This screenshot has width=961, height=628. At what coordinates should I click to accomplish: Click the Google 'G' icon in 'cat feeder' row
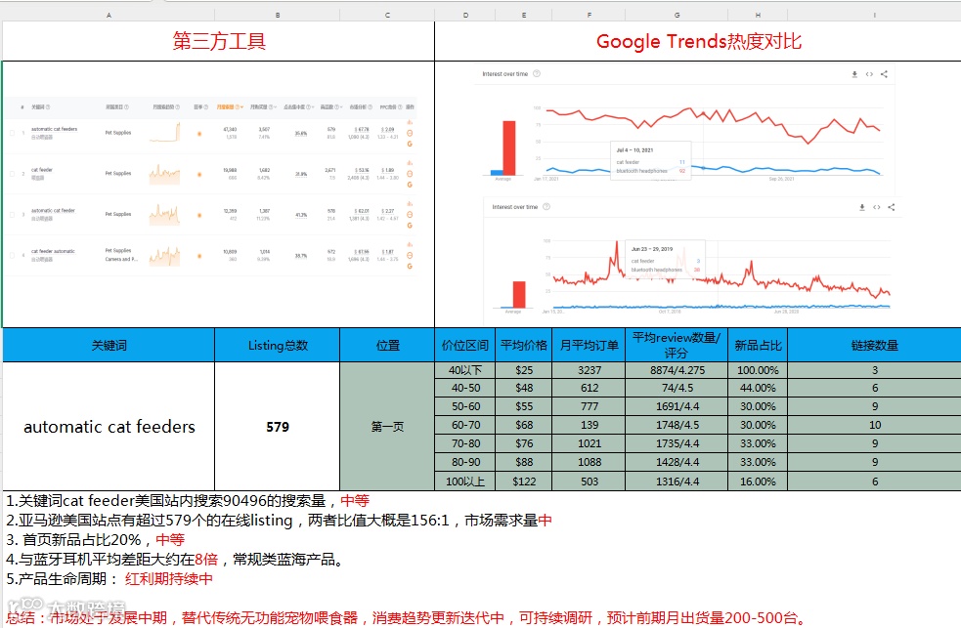pos(410,185)
